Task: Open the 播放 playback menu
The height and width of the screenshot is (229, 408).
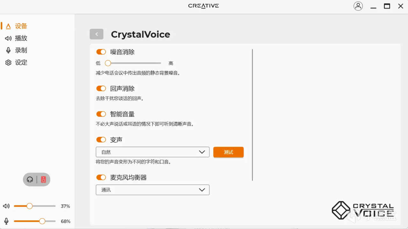Action: tap(21, 38)
